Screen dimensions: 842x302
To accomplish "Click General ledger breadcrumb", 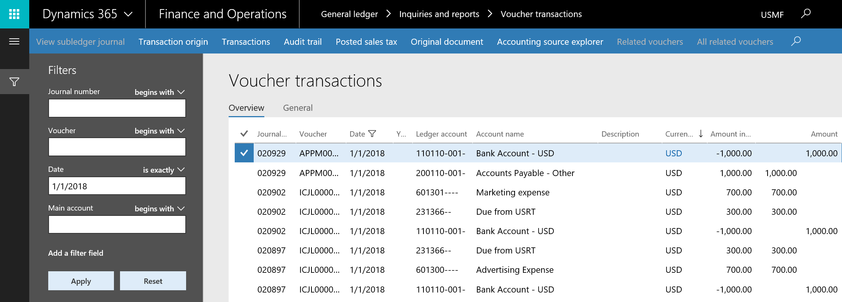I will pos(349,14).
